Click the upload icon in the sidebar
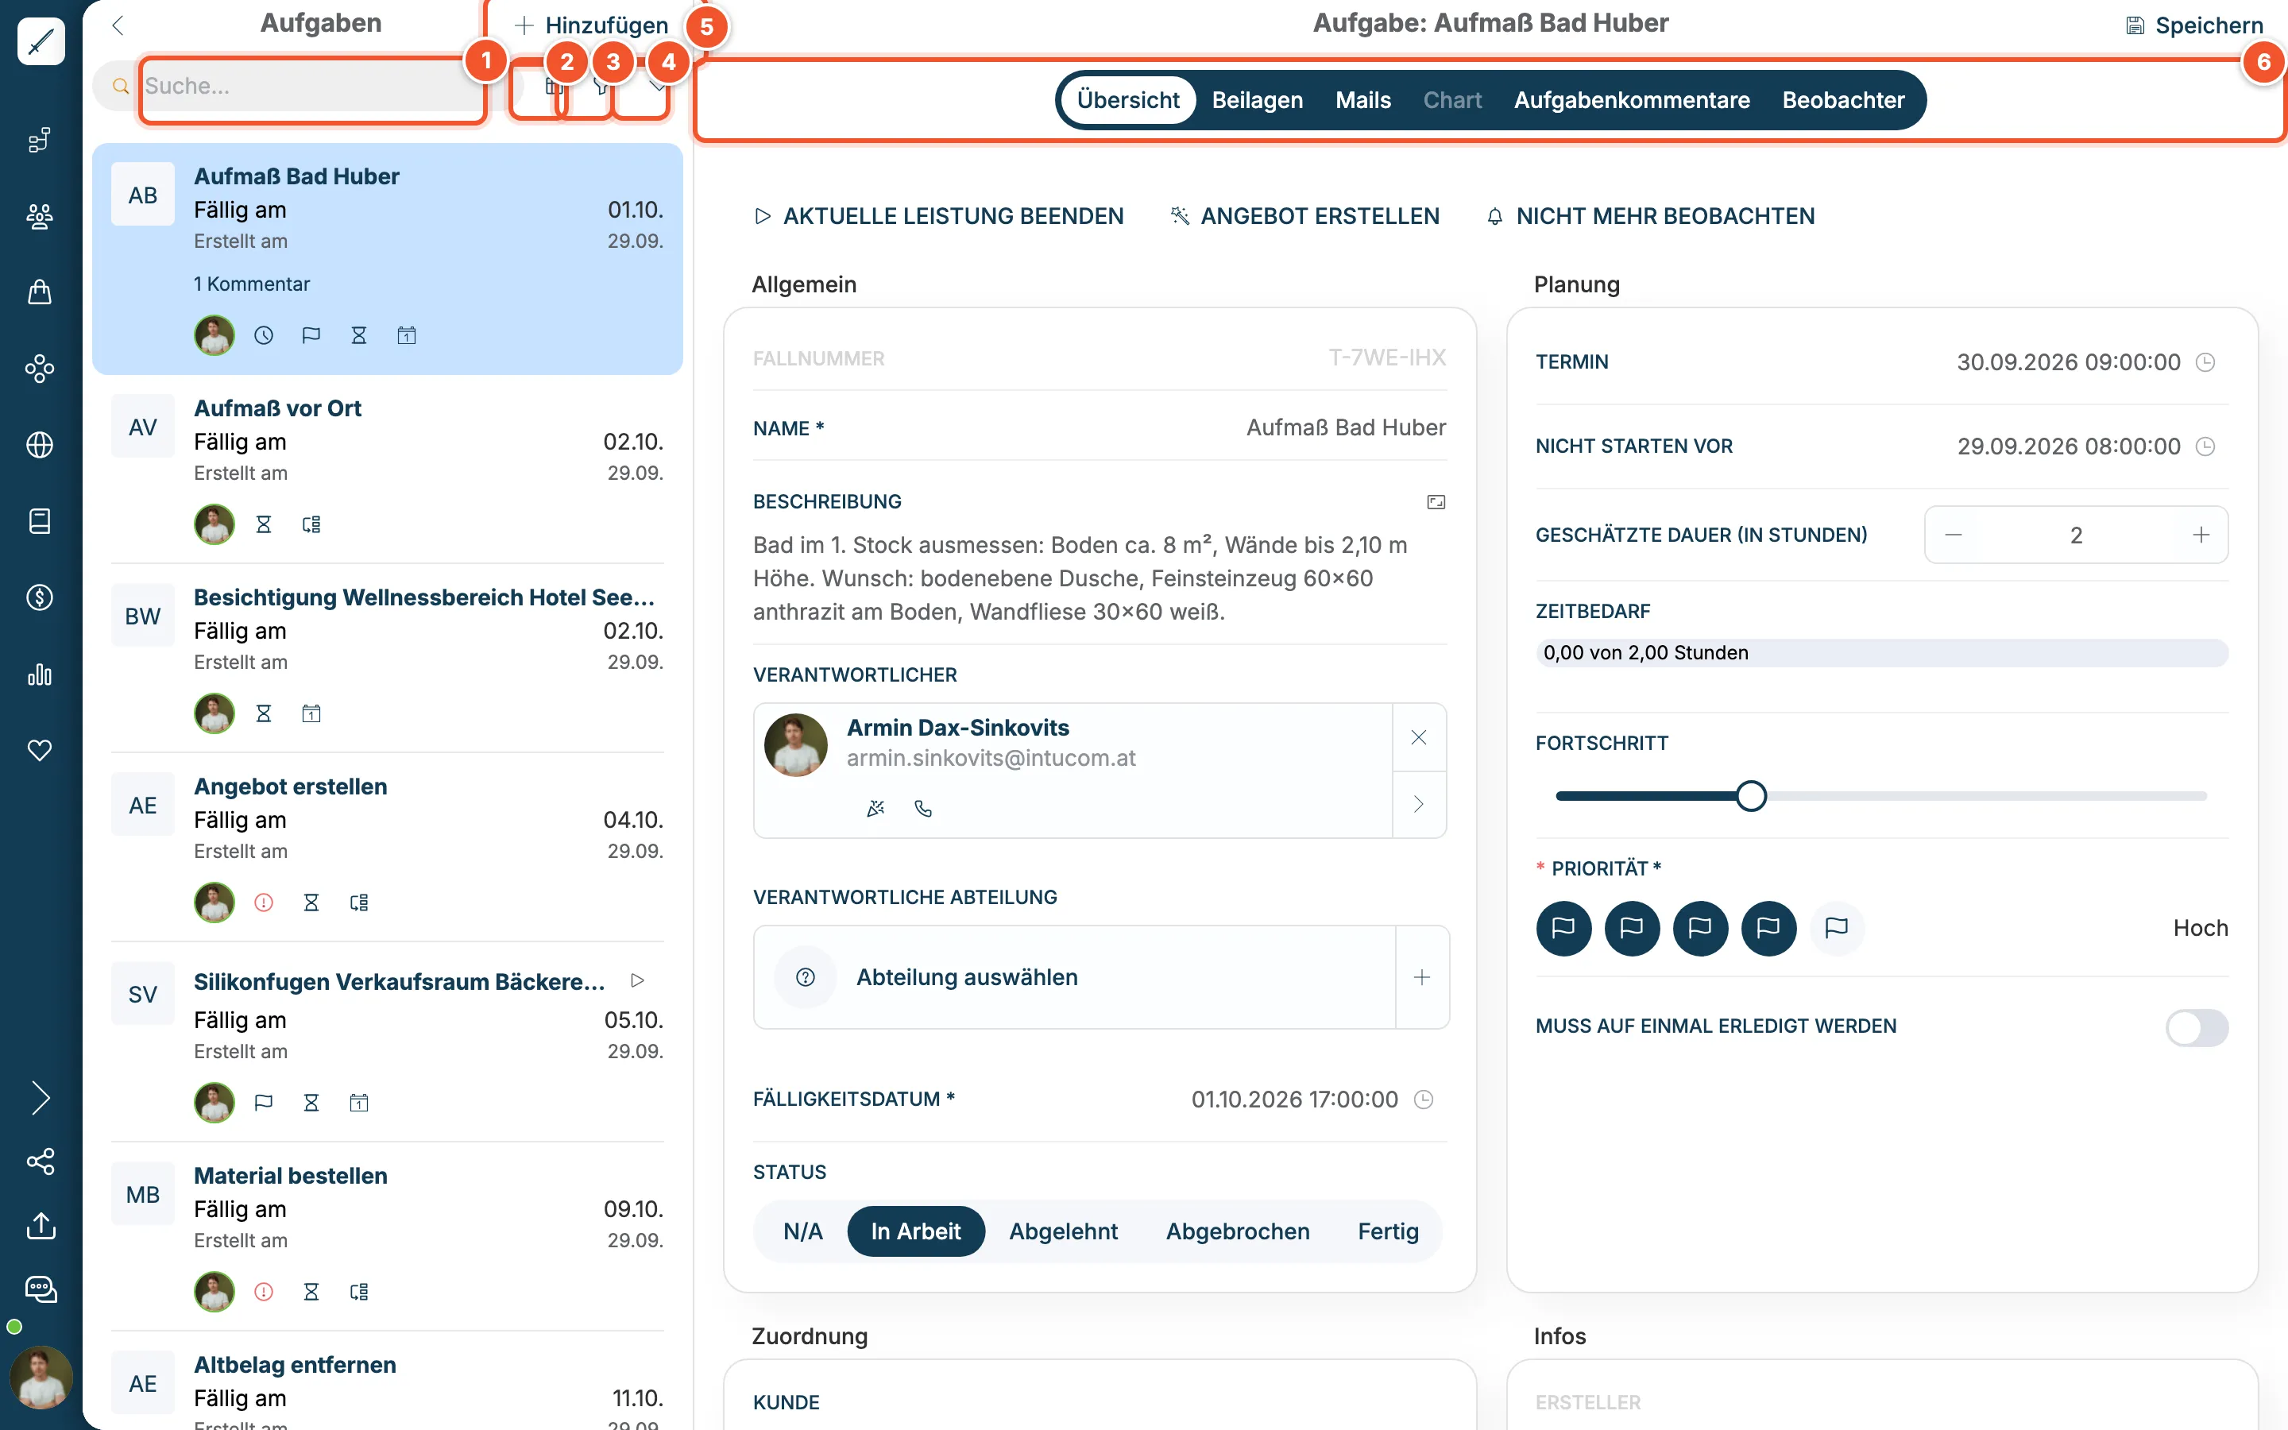This screenshot has width=2288, height=1430. click(x=41, y=1226)
